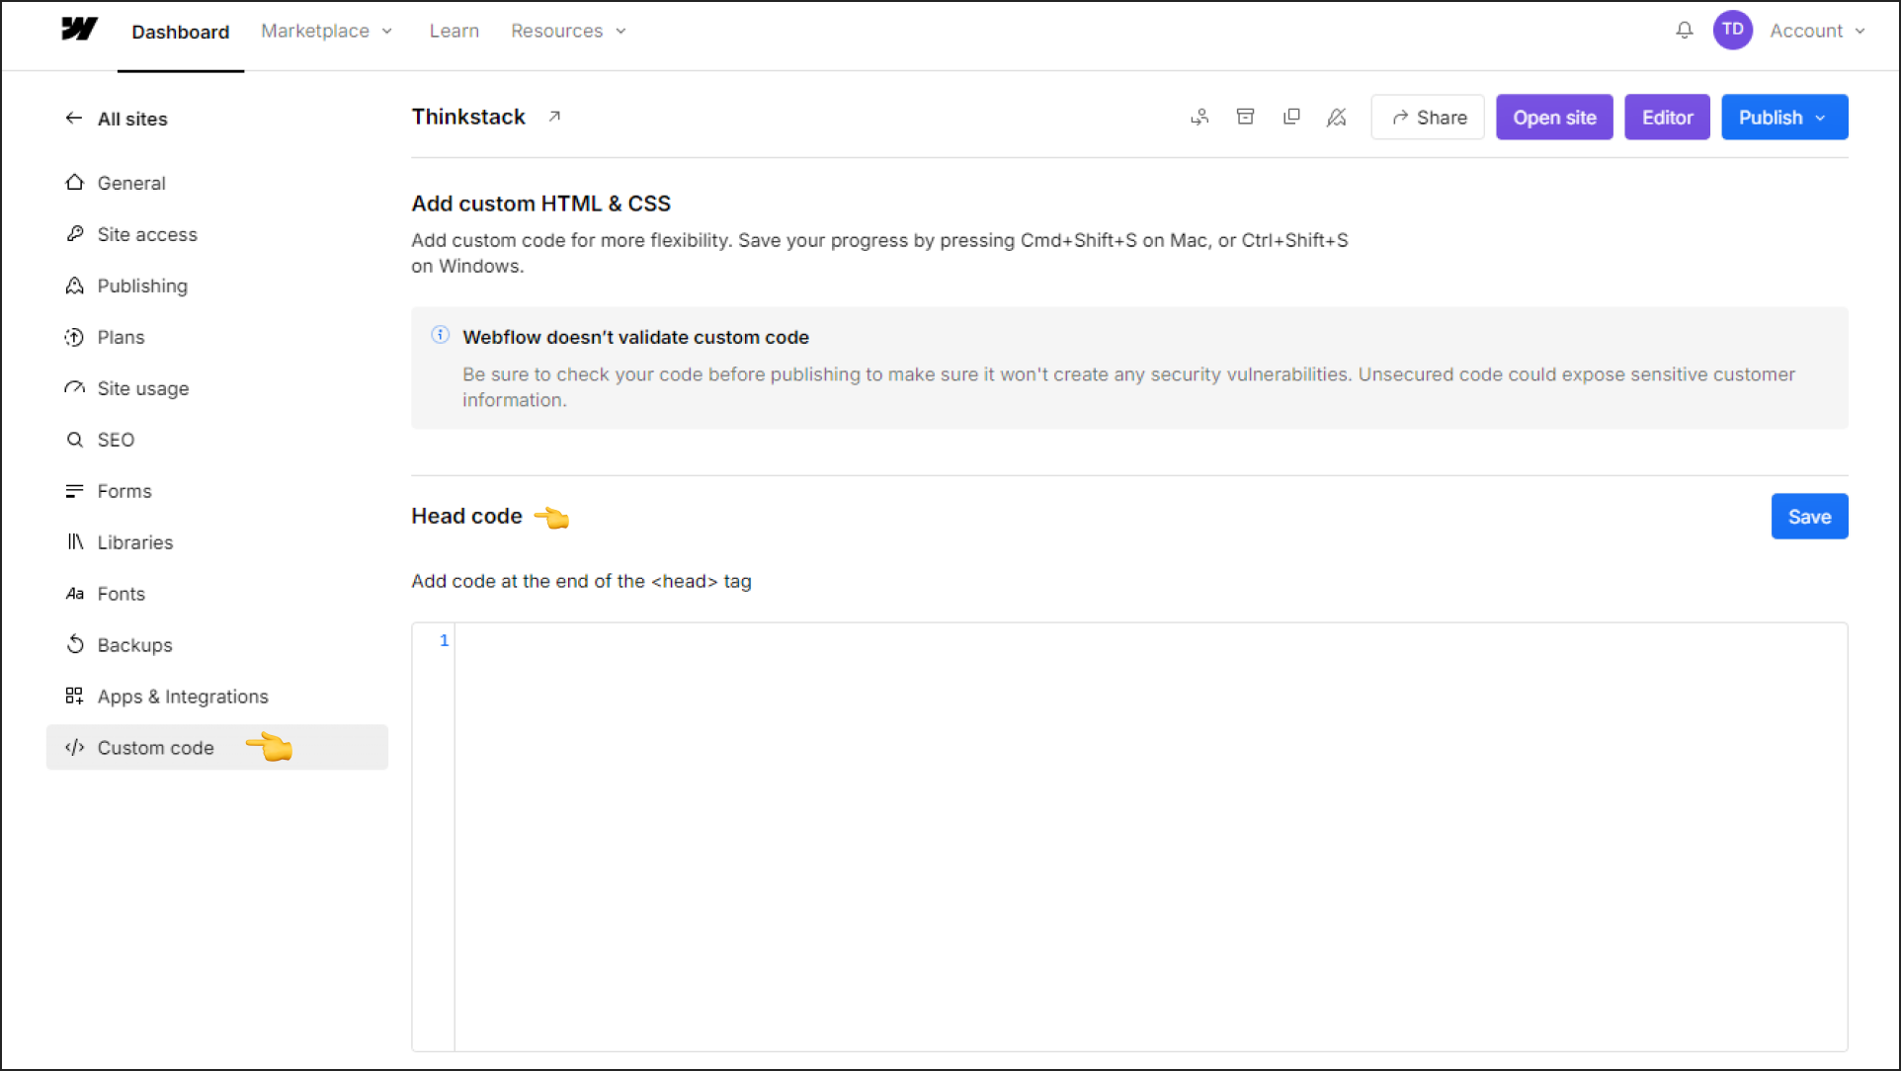1901x1071 pixels.
Task: Click the SEO sidebar icon
Action: (74, 439)
